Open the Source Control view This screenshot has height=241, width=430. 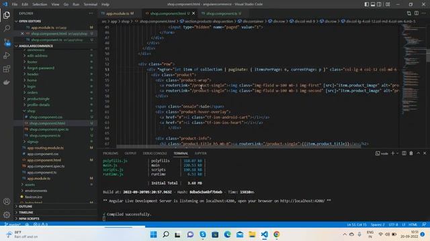tap(7, 42)
